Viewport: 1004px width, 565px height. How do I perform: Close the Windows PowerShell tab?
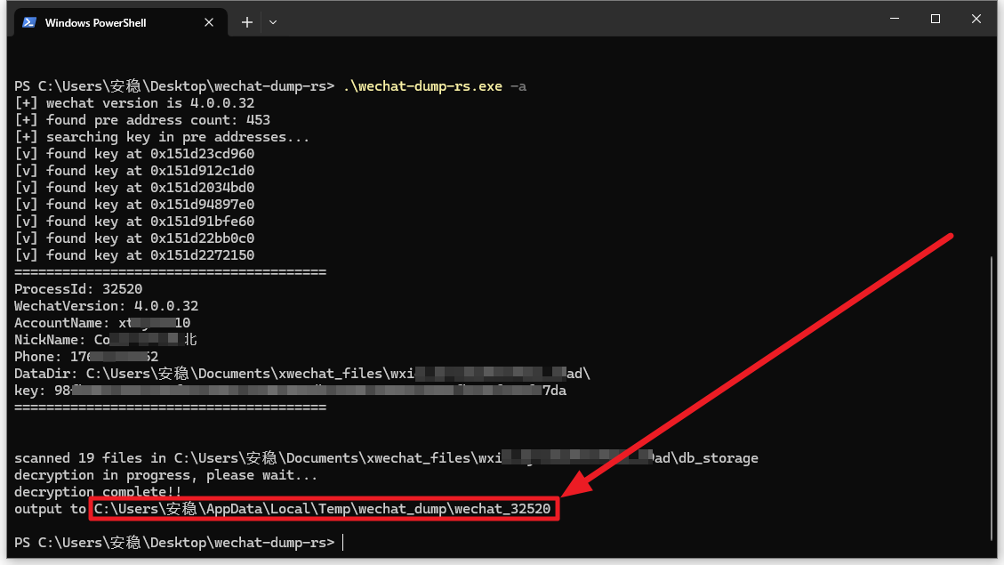click(x=209, y=22)
